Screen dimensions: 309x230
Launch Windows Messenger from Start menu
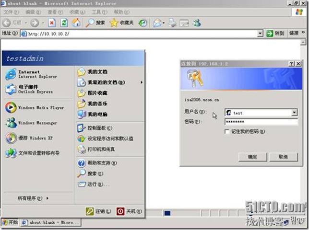(x=38, y=123)
